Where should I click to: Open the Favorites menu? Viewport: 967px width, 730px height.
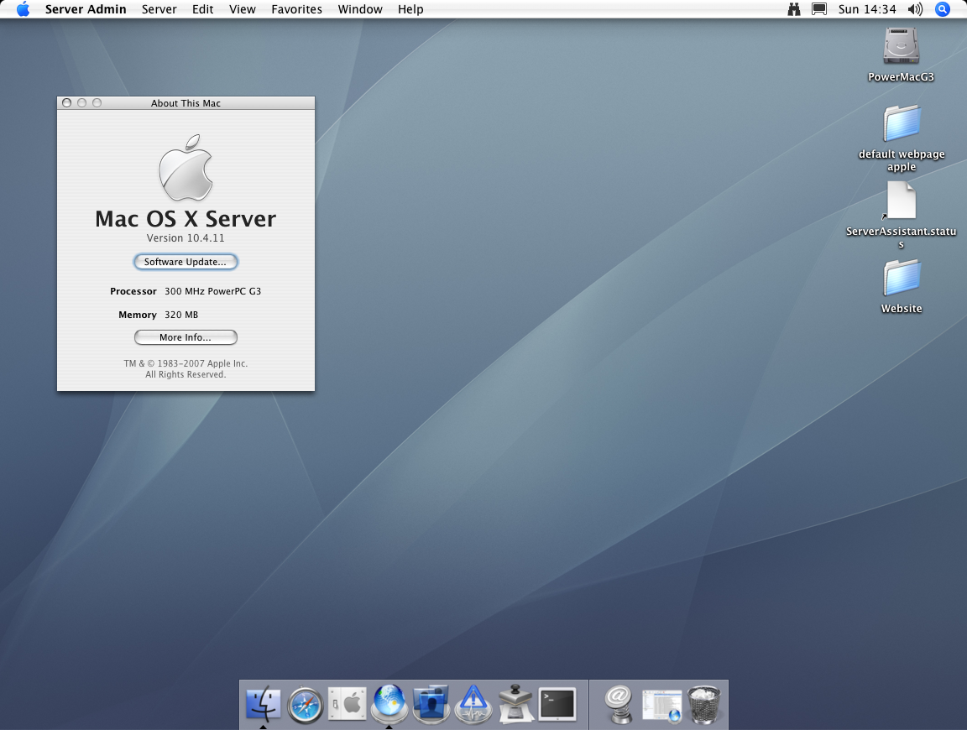(x=296, y=9)
